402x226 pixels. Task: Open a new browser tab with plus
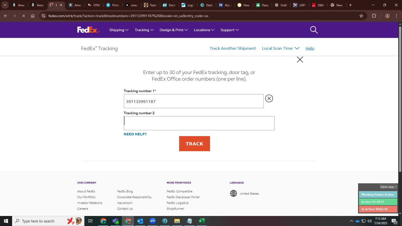tap(350, 5)
